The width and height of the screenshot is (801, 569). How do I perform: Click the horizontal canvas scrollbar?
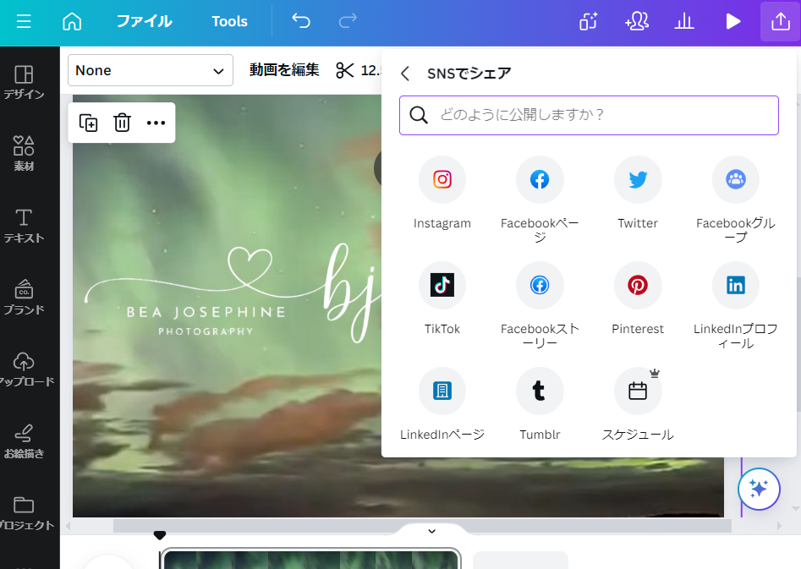[422, 526]
